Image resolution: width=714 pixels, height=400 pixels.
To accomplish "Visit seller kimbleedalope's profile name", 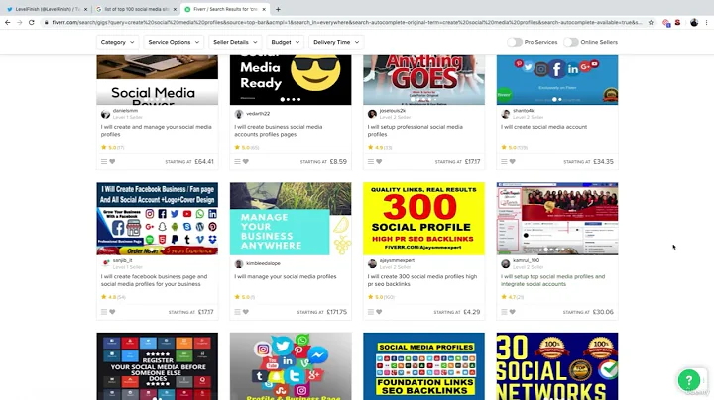I will click(x=263, y=263).
